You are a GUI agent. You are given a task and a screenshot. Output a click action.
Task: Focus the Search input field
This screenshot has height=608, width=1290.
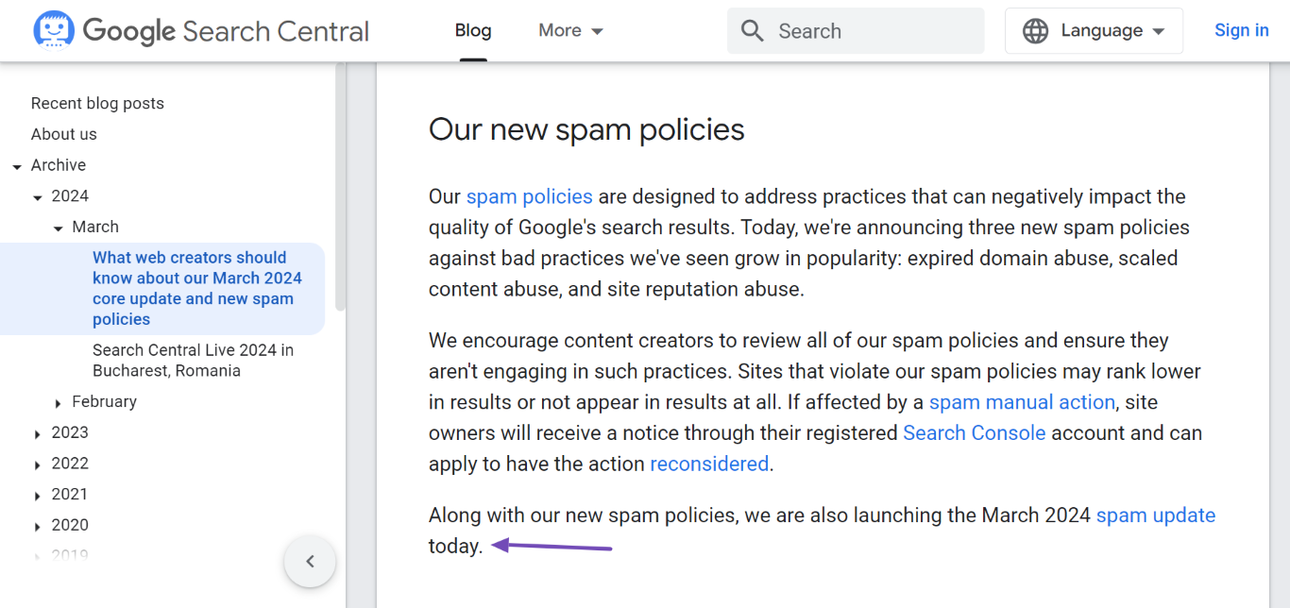coord(856,31)
